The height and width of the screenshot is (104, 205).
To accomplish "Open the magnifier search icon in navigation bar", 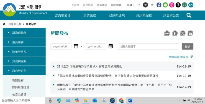I will [x=189, y=15].
